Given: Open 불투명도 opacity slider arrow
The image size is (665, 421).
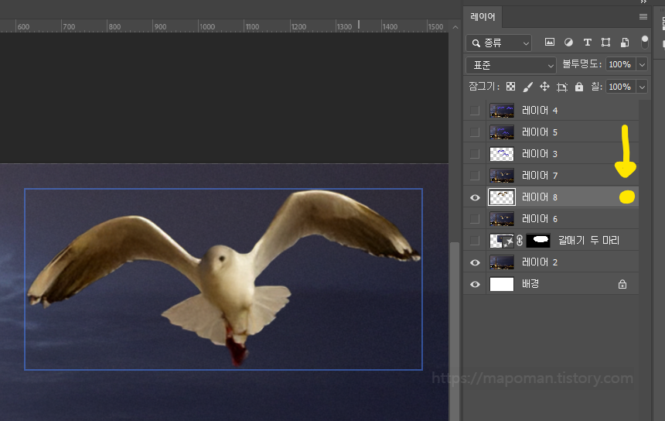Looking at the screenshot, I should [642, 64].
